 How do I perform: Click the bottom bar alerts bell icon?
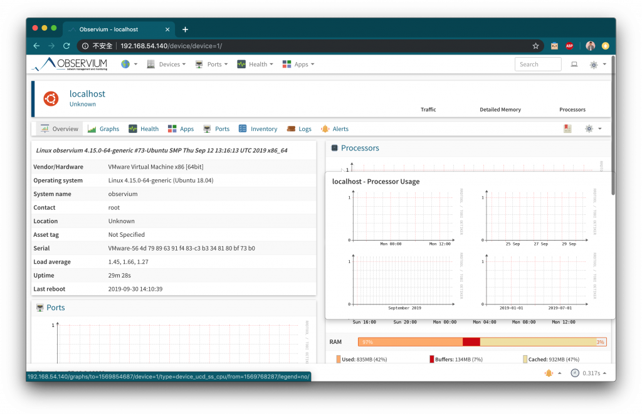pos(549,373)
